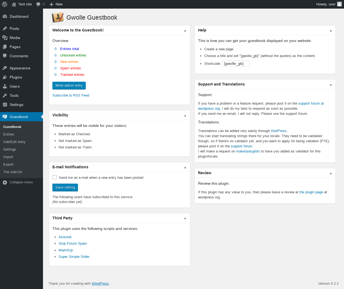Collapse the E-mail Notifications panel
Viewport: 344px width, 289px height.
pos(185,167)
